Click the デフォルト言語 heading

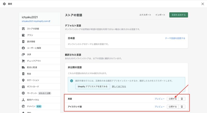click(73, 26)
